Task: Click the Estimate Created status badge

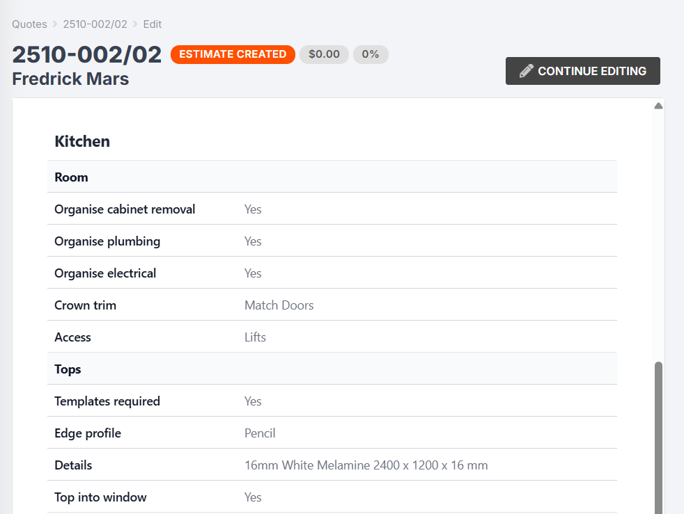Action: pyautogui.click(x=233, y=54)
